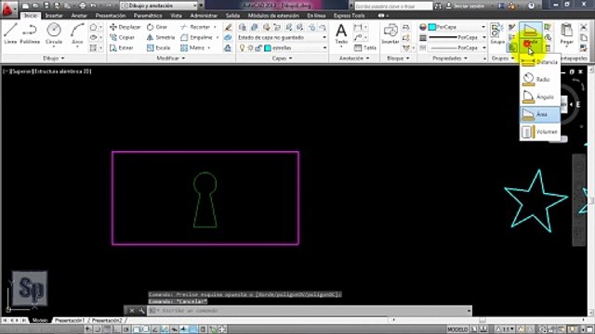Choose Área from the Medir menu

(x=539, y=114)
